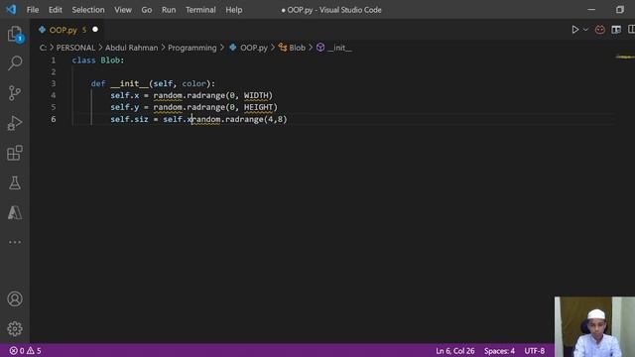Restore down the VS Code window
This screenshot has height=357, width=635.
point(620,9)
